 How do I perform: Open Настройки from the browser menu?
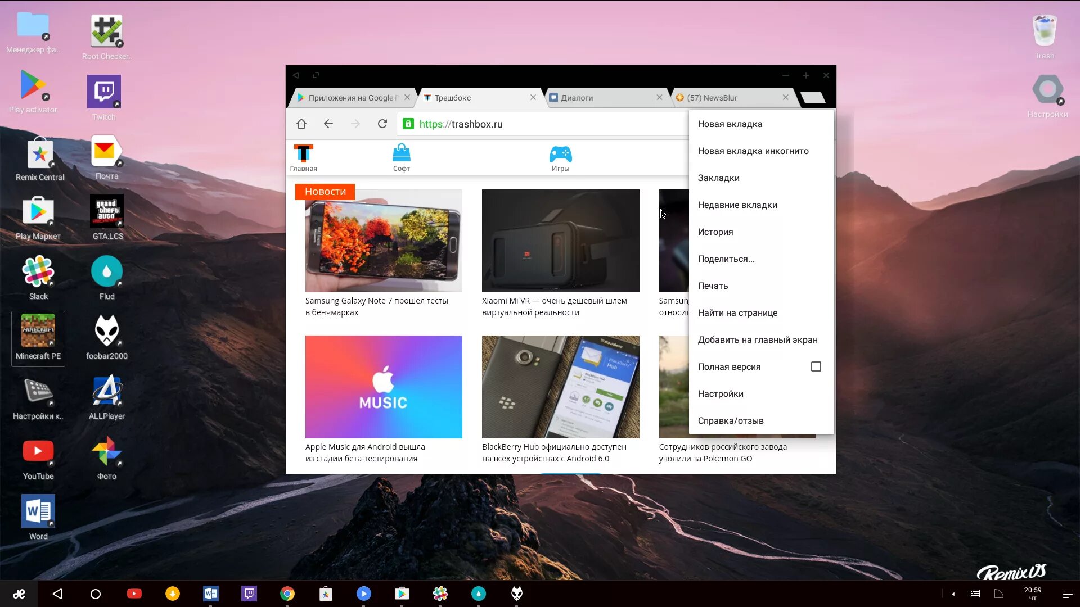(721, 393)
